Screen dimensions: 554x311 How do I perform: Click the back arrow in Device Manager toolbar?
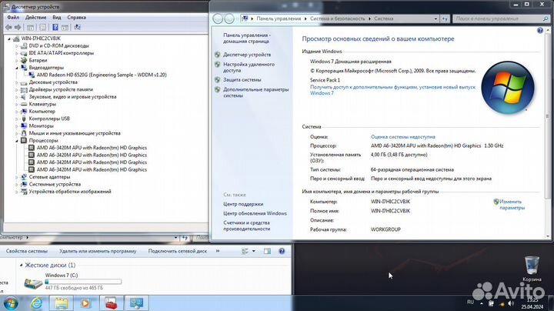(x=8, y=27)
